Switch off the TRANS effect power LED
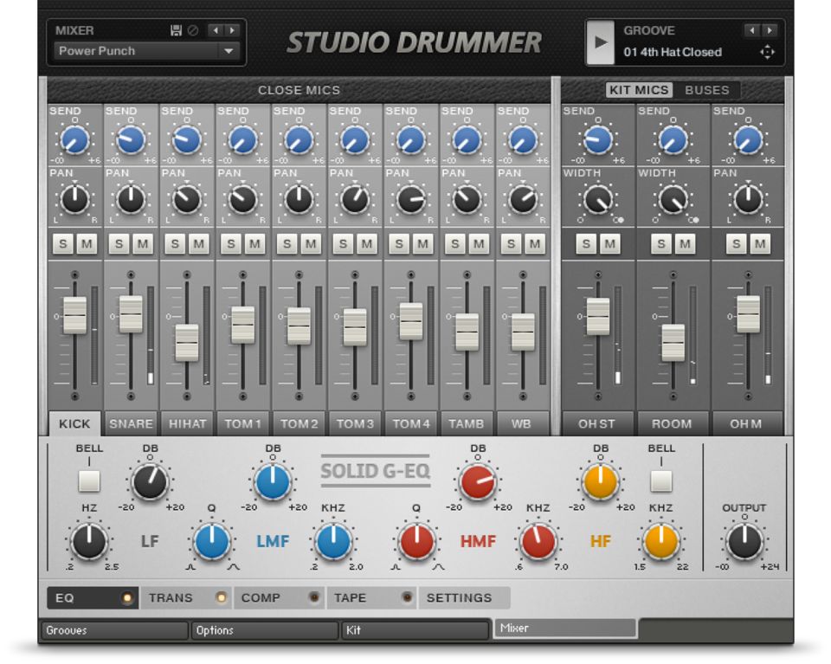Screen dimensions: 831x664 221,597
